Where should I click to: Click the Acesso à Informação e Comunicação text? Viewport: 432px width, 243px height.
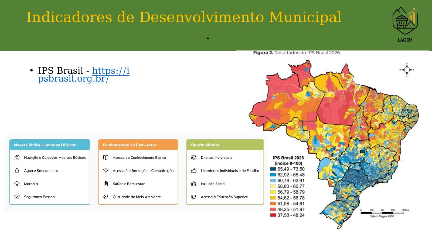point(143,171)
